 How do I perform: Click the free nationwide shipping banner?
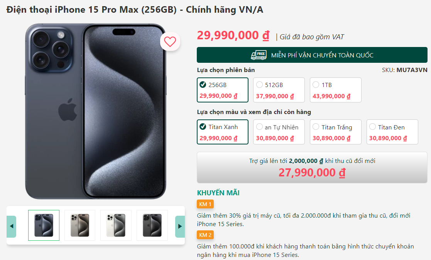(312, 55)
